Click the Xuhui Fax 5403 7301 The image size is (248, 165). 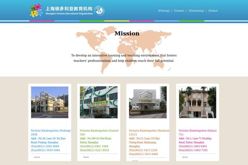(x=193, y=150)
